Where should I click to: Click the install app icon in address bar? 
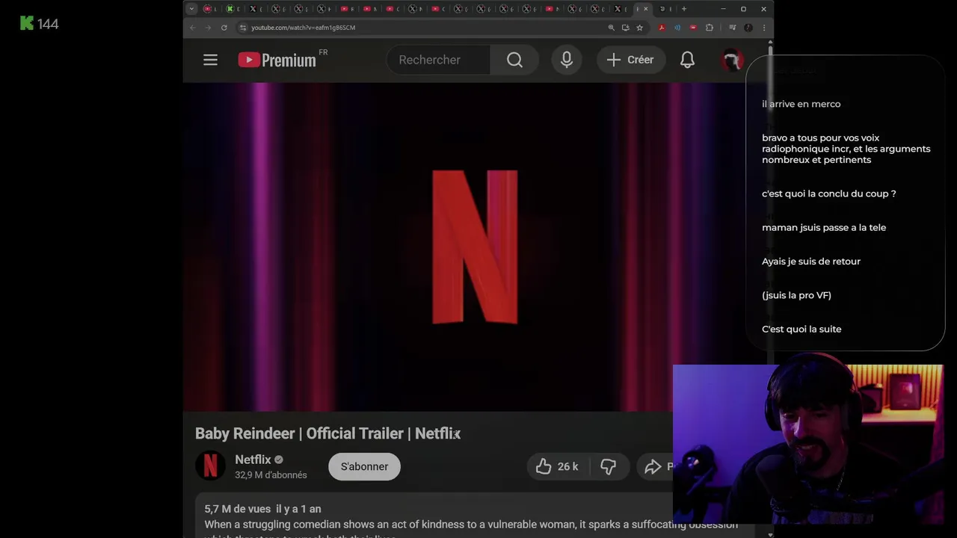(625, 28)
